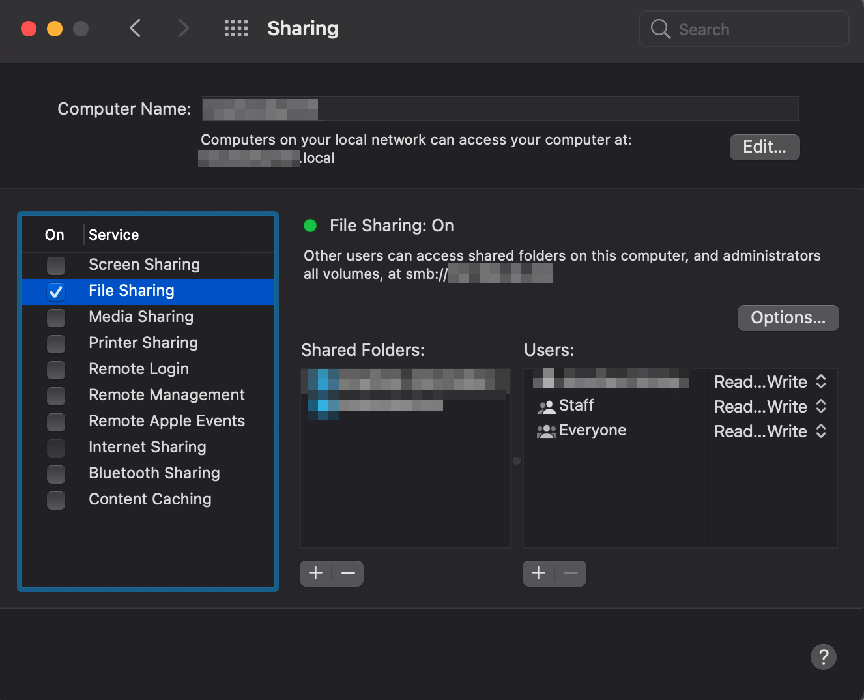Click the green File Sharing status indicator
864x700 pixels.
click(x=310, y=226)
